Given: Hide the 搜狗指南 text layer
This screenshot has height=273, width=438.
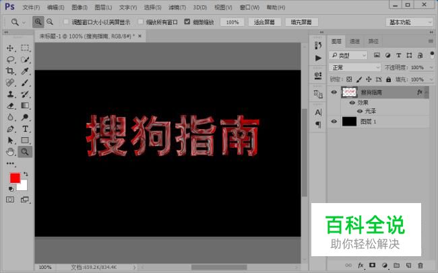Looking at the screenshot, I should (334, 92).
